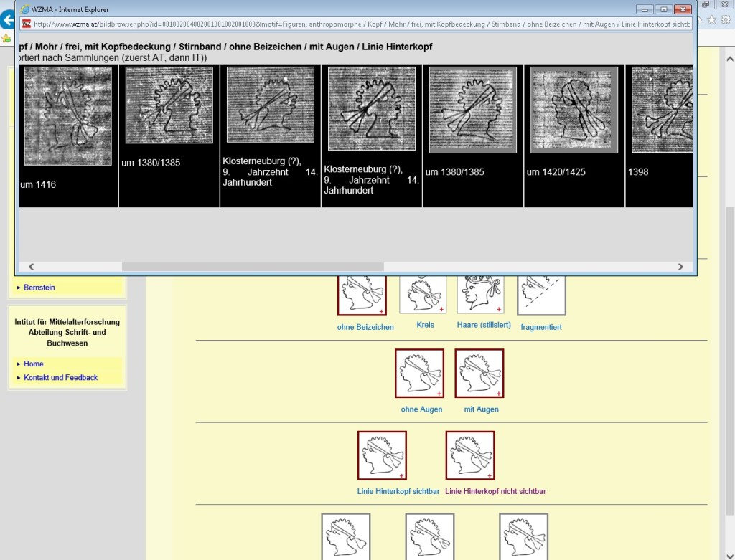Expand the red plus on the 'Kreis' icon
The height and width of the screenshot is (560, 735).
441,309
